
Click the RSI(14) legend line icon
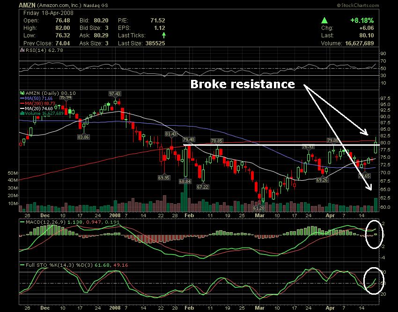(x=22, y=50)
